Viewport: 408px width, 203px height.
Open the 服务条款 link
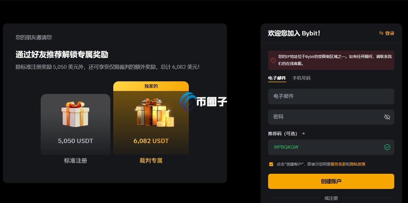pyautogui.click(x=338, y=164)
